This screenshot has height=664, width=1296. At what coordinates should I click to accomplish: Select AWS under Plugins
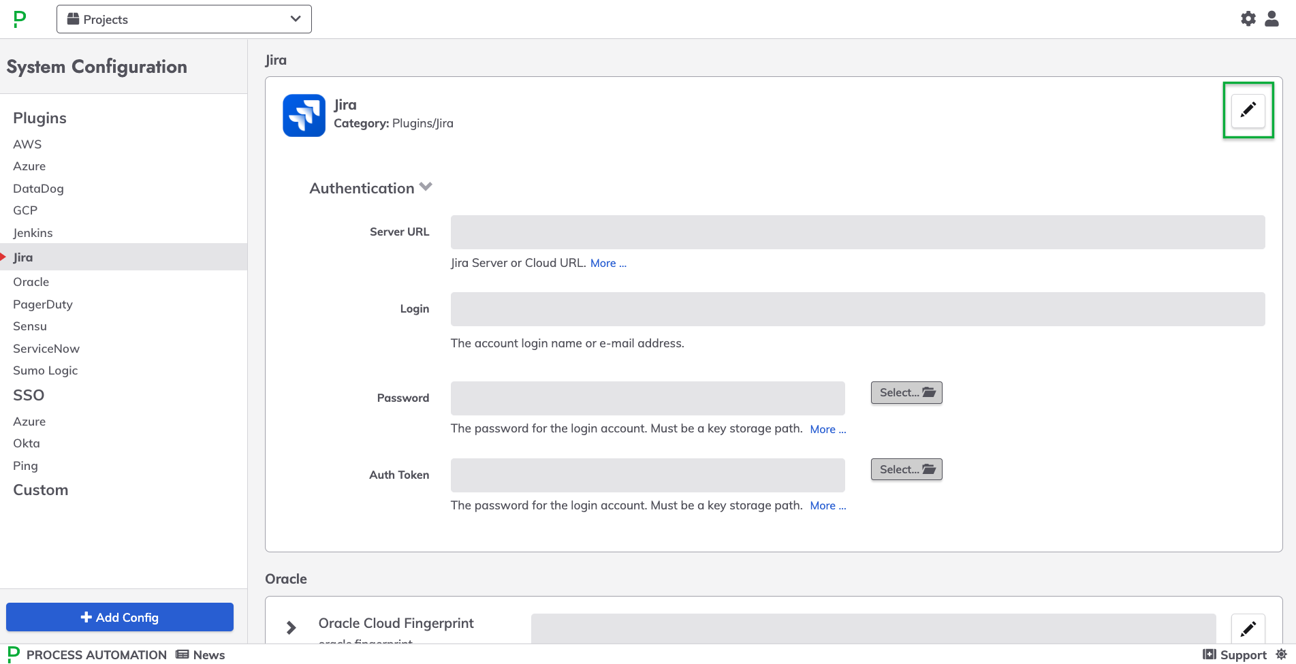tap(27, 144)
